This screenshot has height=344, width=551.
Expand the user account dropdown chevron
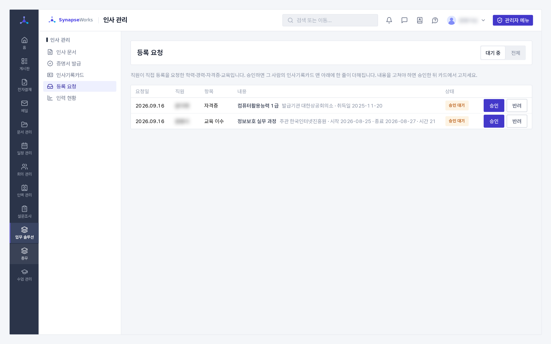click(483, 20)
